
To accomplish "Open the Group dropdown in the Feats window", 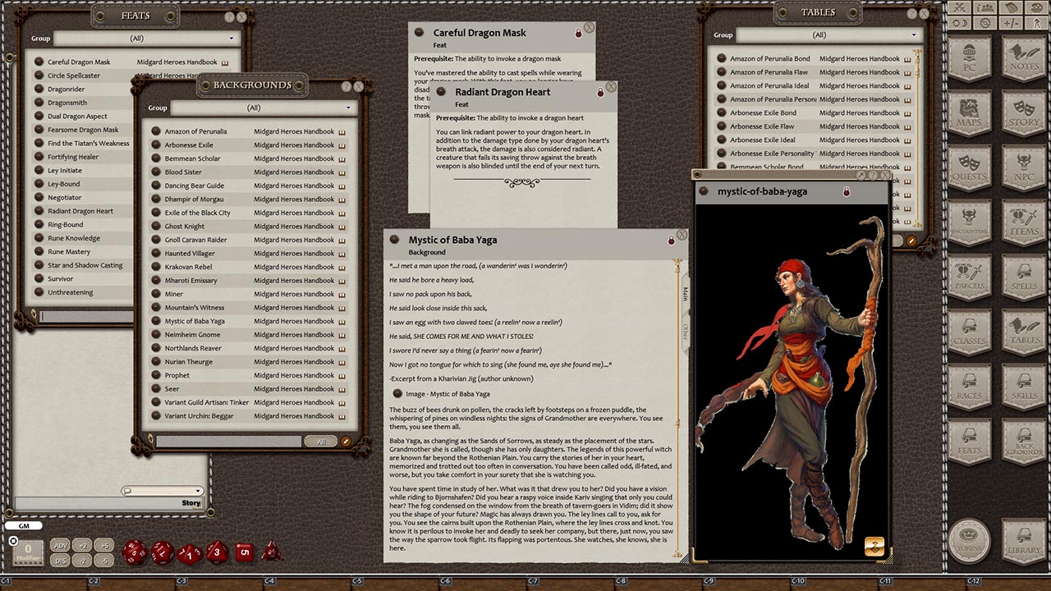I will [x=231, y=38].
